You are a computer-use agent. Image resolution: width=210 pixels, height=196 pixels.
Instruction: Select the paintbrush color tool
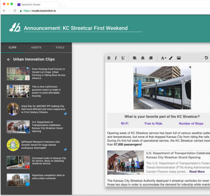171,58
